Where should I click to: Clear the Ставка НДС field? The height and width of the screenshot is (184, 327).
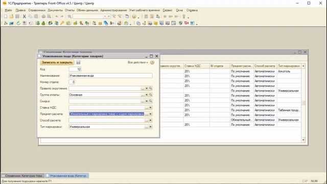pyautogui.click(x=150, y=107)
